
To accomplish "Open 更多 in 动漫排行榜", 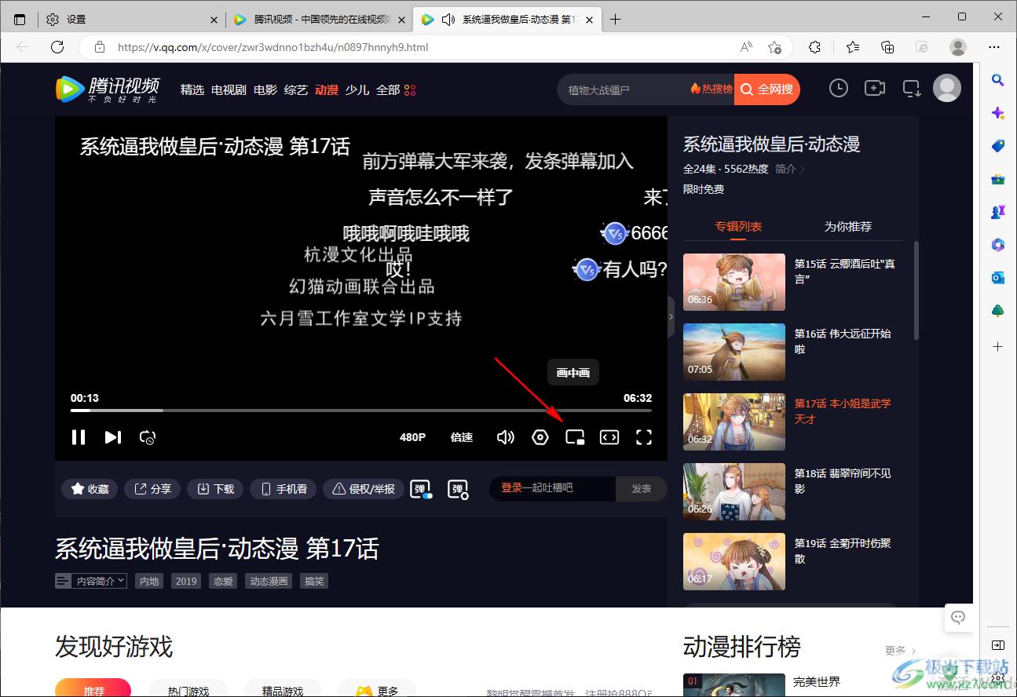I will click(x=900, y=650).
